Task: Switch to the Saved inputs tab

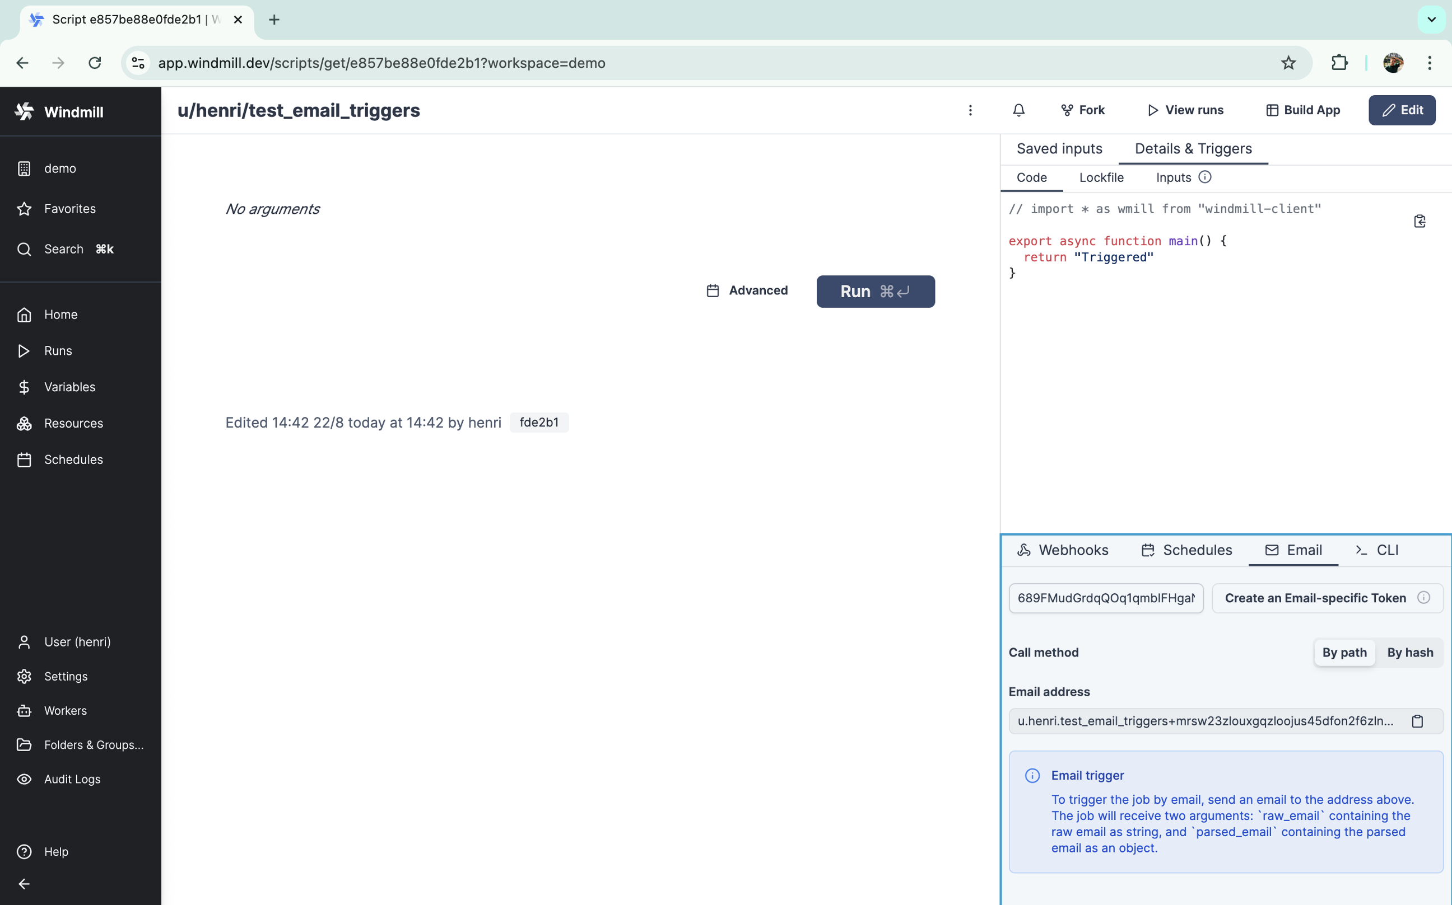Action: tap(1059, 148)
